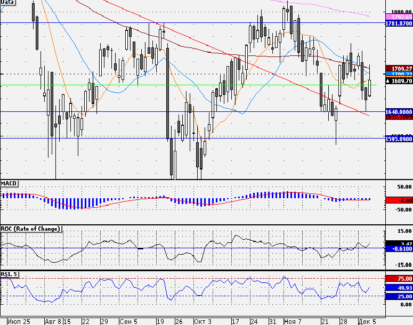Open the ROC (Rate of Change) label
Image resolution: width=413 pixels, height=325 pixels.
pyautogui.click(x=31, y=229)
